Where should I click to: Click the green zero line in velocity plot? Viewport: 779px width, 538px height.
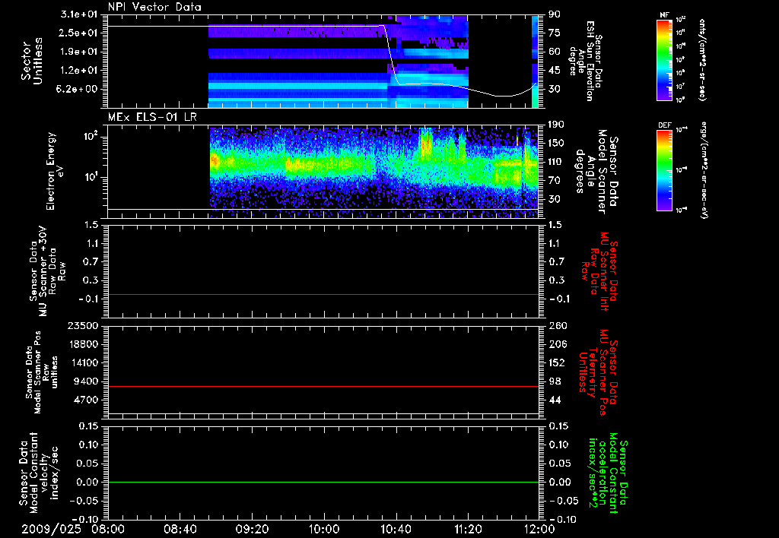323,482
